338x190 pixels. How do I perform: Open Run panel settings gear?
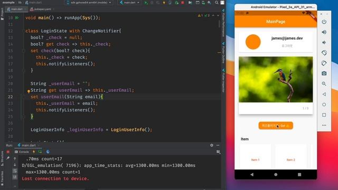click(212, 146)
